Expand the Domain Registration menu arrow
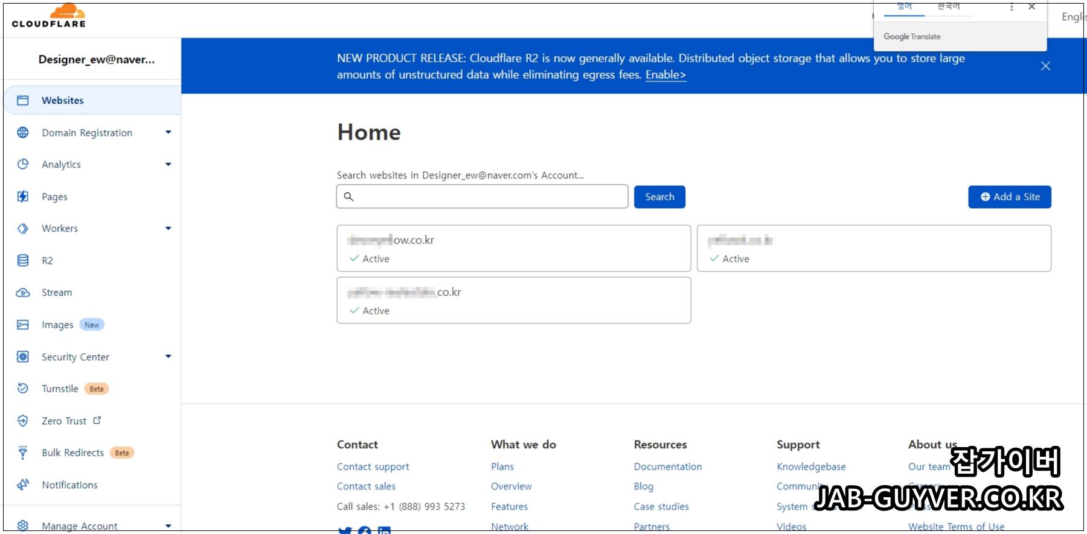The image size is (1087, 534). tap(168, 132)
